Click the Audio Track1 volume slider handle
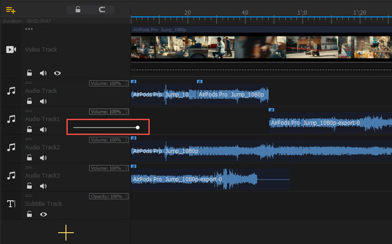The width and height of the screenshot is (392, 244). point(138,127)
